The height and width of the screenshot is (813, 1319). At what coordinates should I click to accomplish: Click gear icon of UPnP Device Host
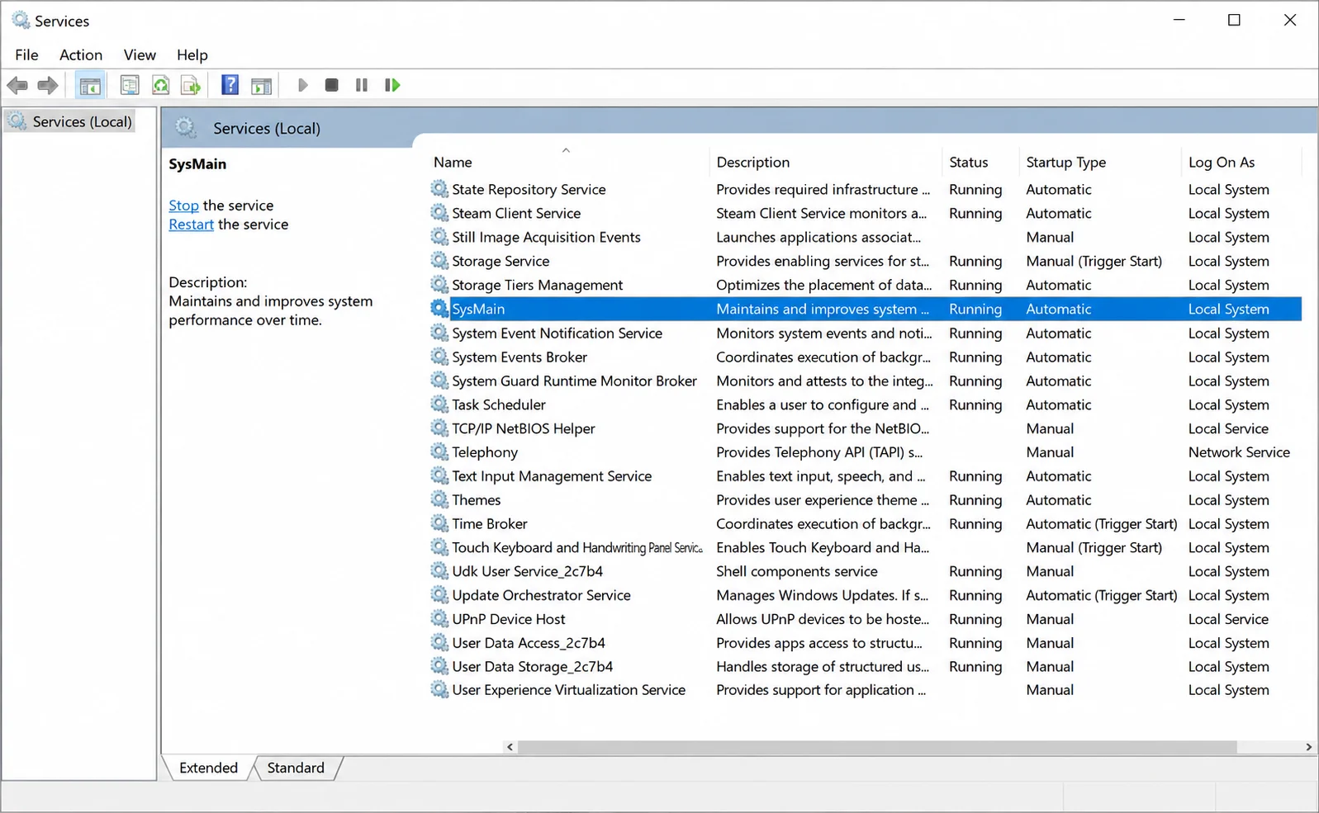[439, 619]
